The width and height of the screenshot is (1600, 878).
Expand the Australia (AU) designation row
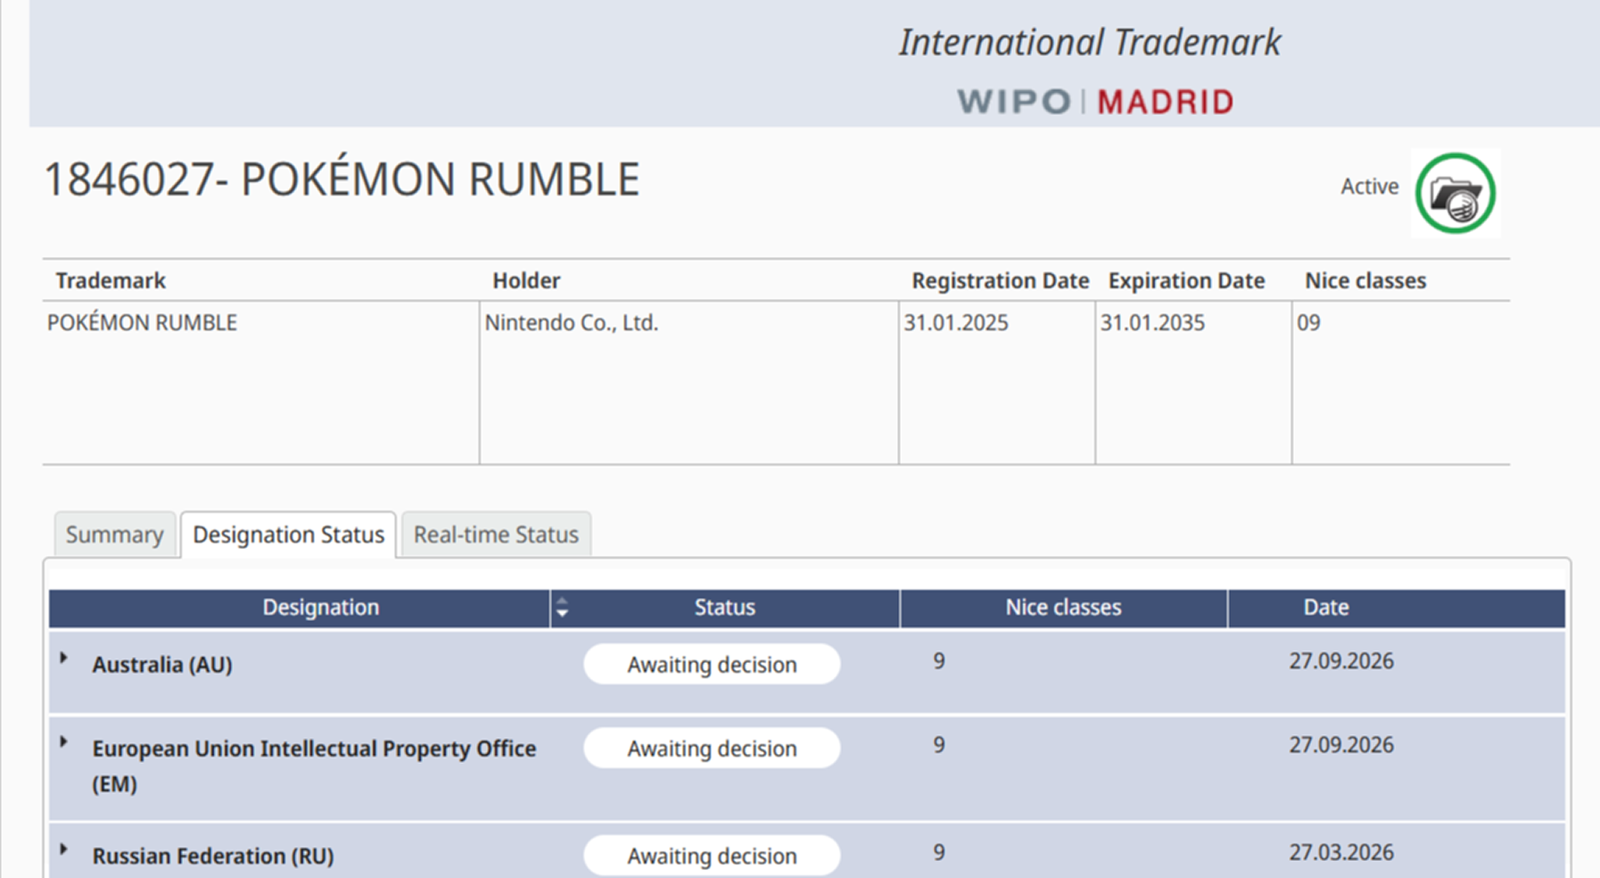[63, 658]
